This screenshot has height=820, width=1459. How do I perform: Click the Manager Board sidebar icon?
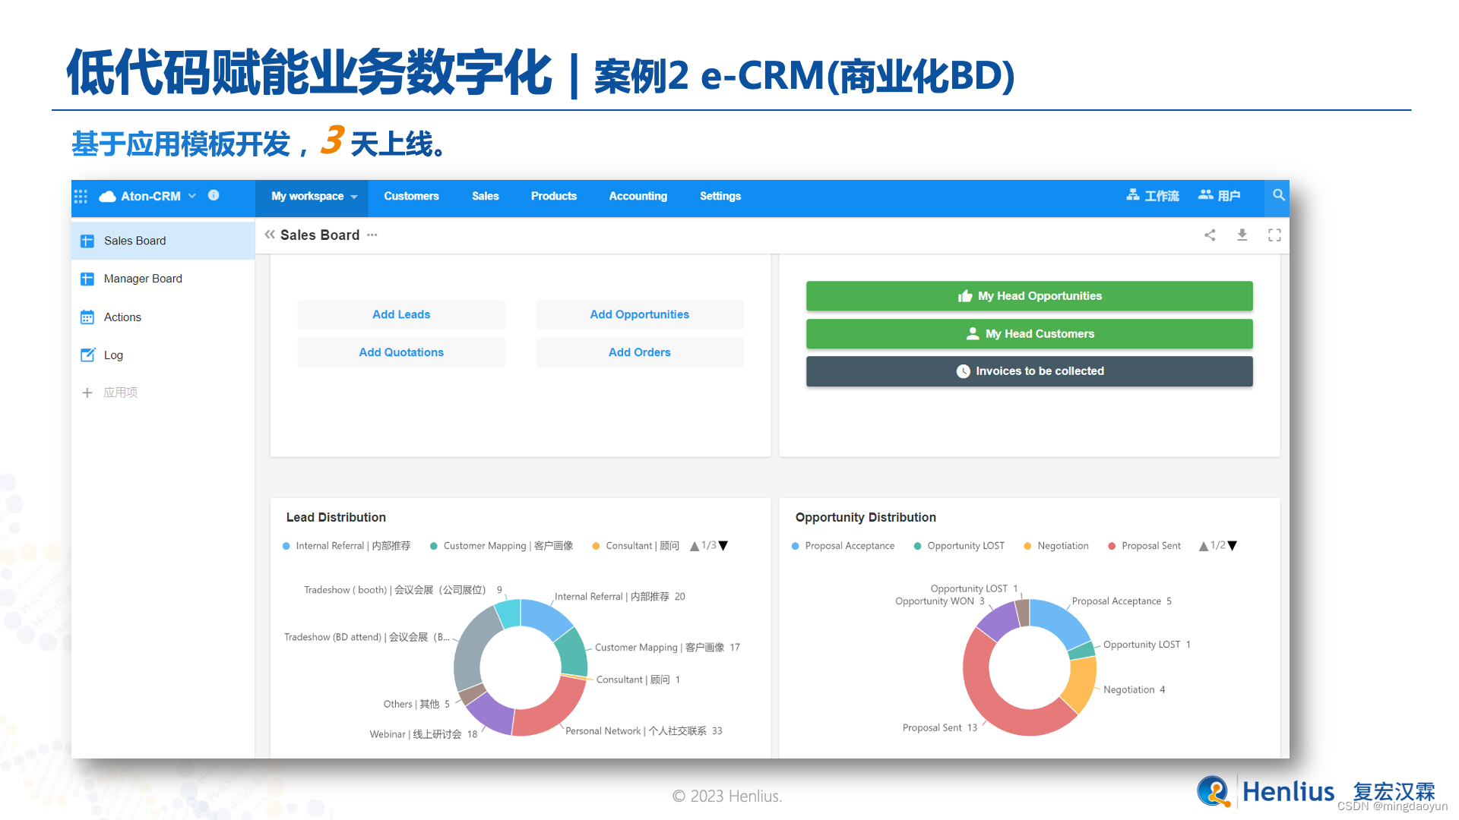89,279
